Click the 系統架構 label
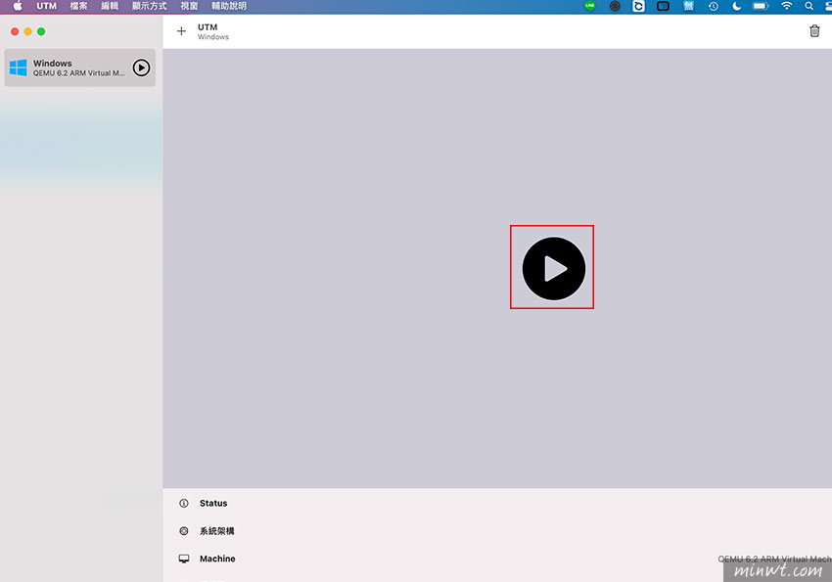The width and height of the screenshot is (832, 582). point(216,530)
